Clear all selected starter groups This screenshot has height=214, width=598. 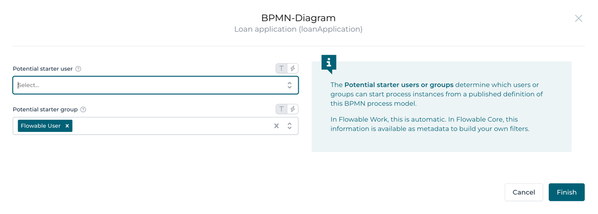(x=277, y=126)
